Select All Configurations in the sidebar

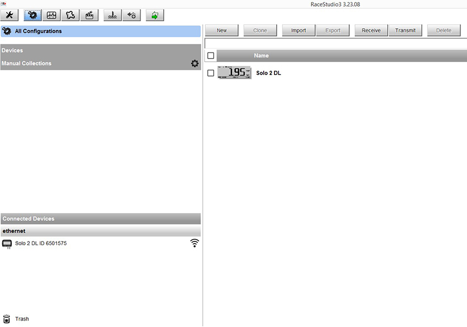click(x=101, y=31)
